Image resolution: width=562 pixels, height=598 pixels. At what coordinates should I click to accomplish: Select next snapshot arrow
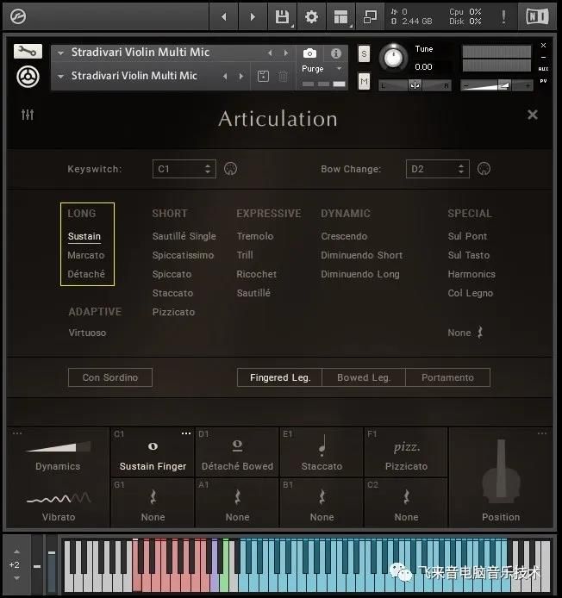[240, 77]
